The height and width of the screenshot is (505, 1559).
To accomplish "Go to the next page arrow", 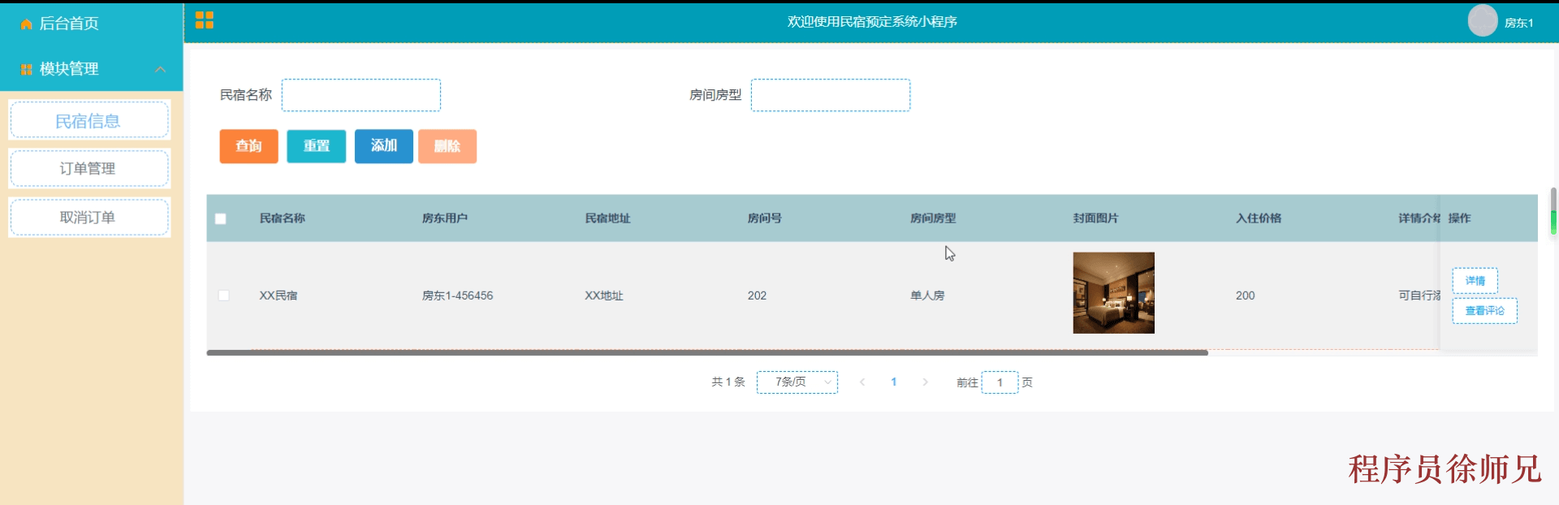I will [x=925, y=382].
